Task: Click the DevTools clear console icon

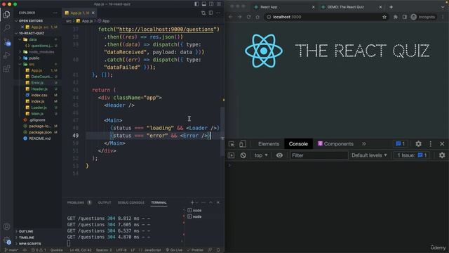Action: pyautogui.click(x=243, y=155)
